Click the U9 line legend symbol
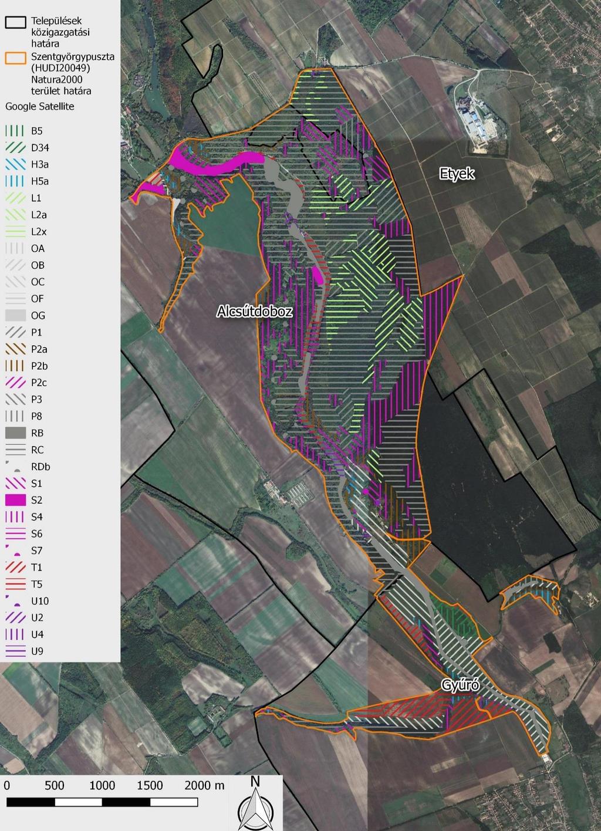 [15, 651]
